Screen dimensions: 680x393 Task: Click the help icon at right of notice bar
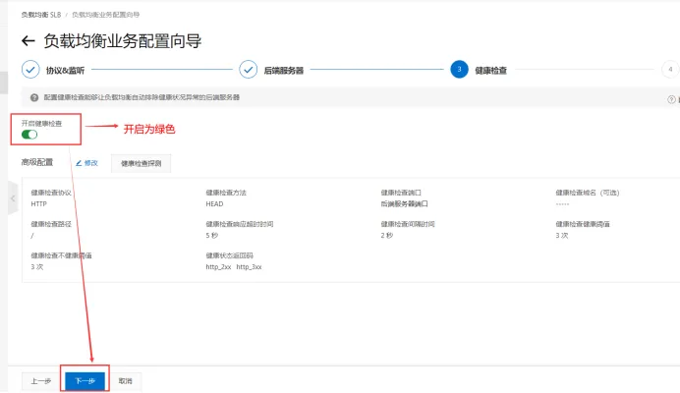point(671,99)
